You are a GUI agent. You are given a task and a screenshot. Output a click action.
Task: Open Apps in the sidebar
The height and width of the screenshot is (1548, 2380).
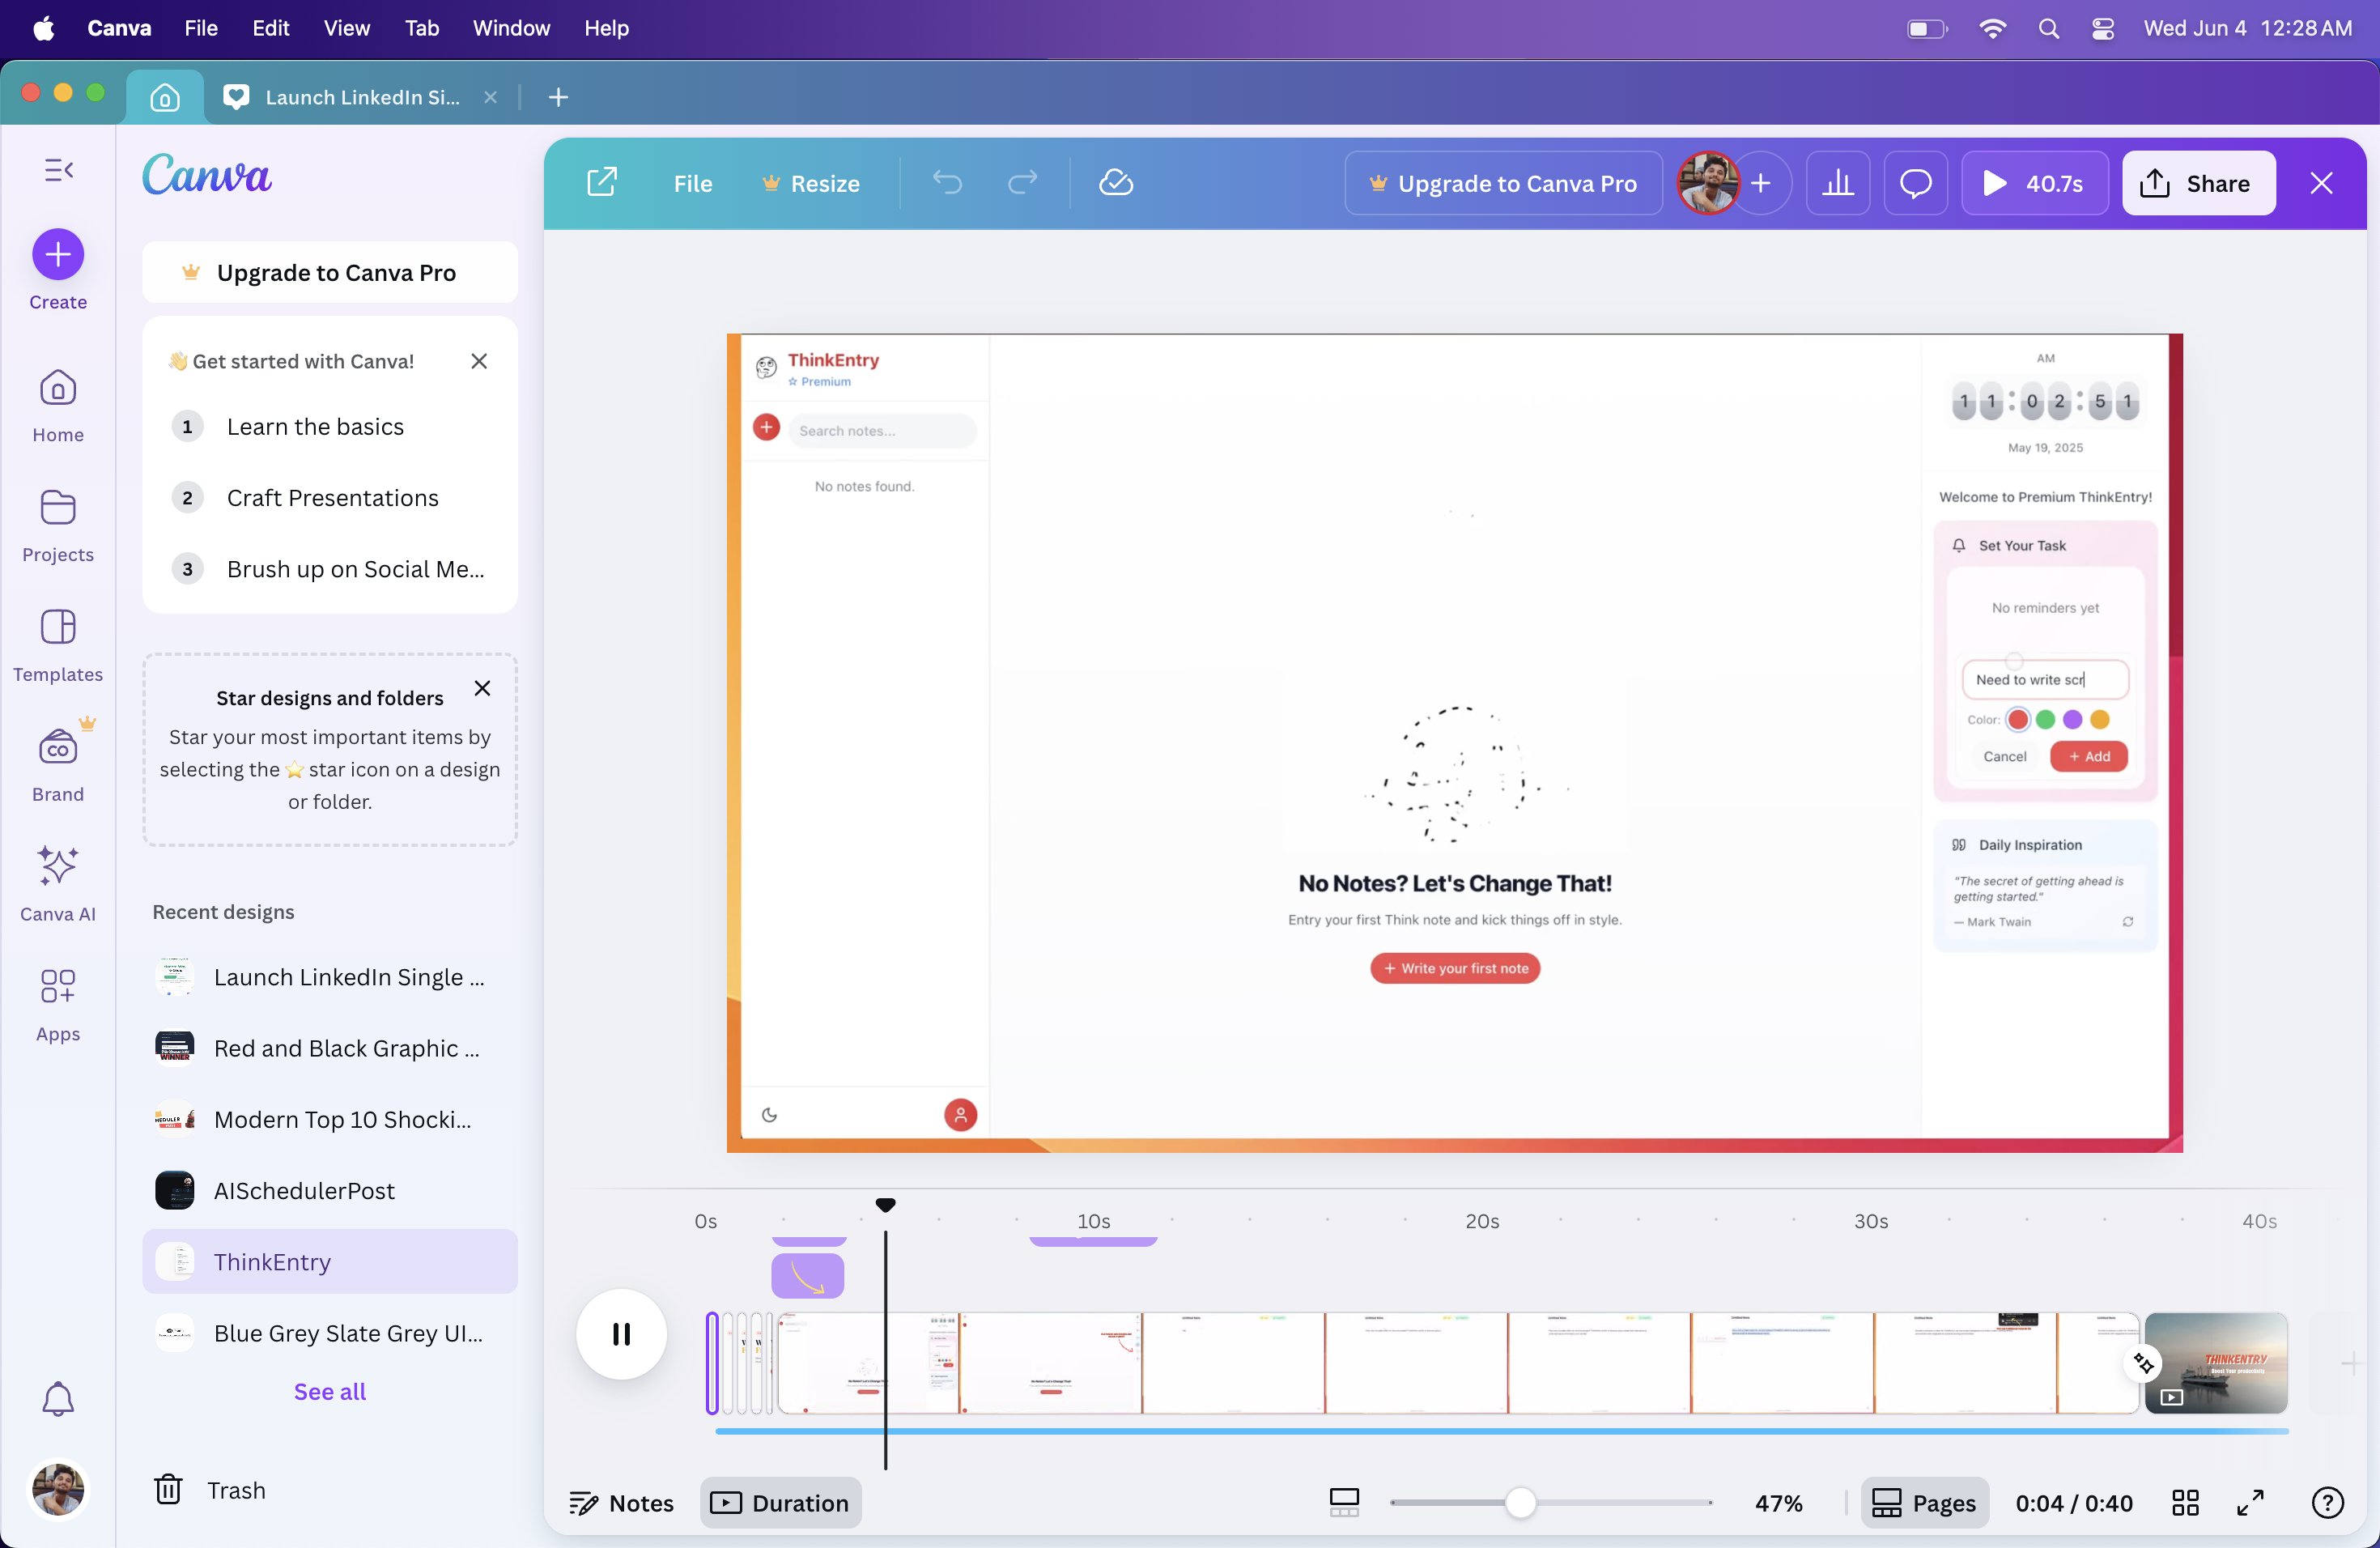[x=58, y=1005]
